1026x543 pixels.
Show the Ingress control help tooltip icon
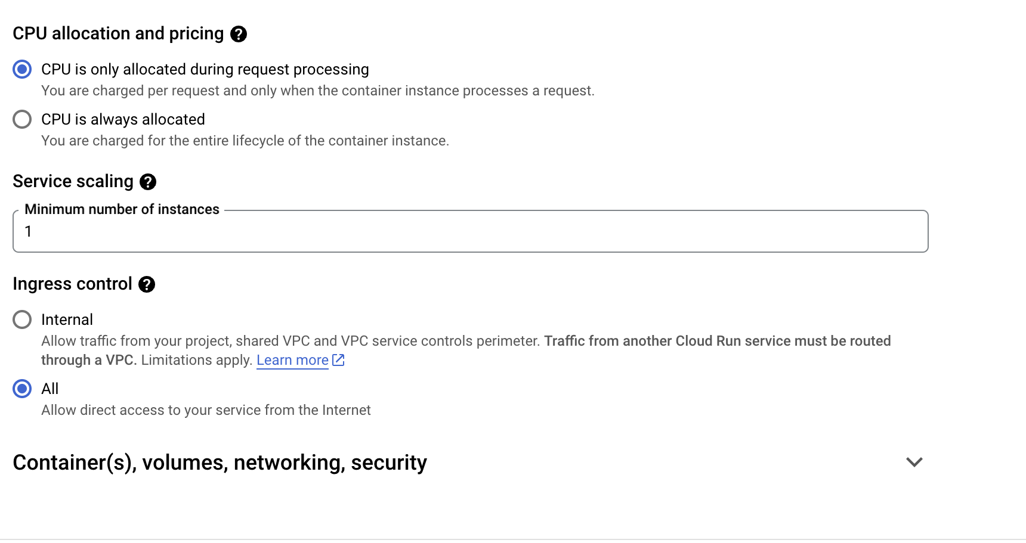coord(147,284)
